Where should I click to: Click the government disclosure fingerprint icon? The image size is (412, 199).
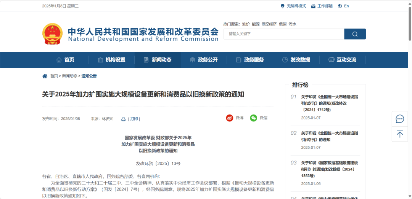click(192, 60)
